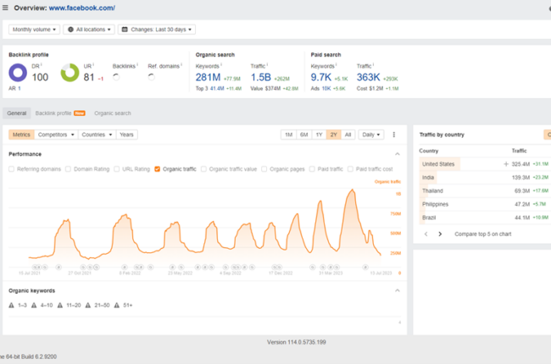
Task: Click the UR green donut chart icon
Action: pos(70,73)
